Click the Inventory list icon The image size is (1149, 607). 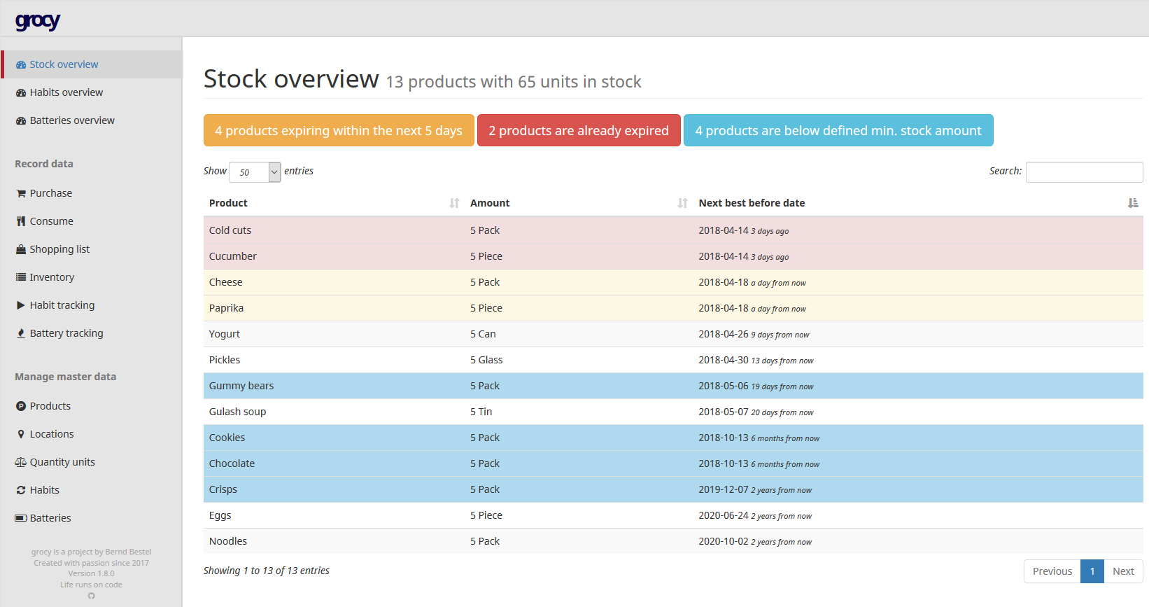point(21,277)
